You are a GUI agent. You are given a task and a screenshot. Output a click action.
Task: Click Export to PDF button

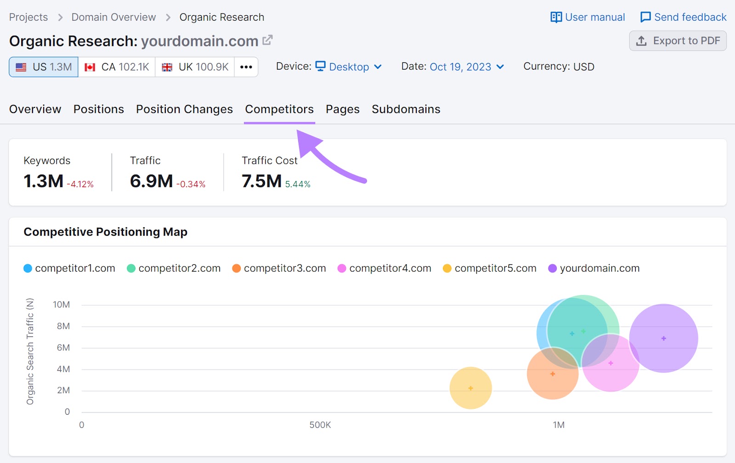click(678, 41)
